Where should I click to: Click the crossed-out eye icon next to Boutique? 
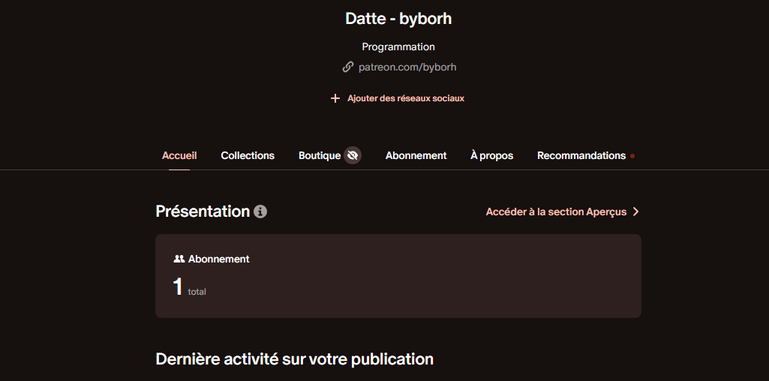click(x=353, y=155)
